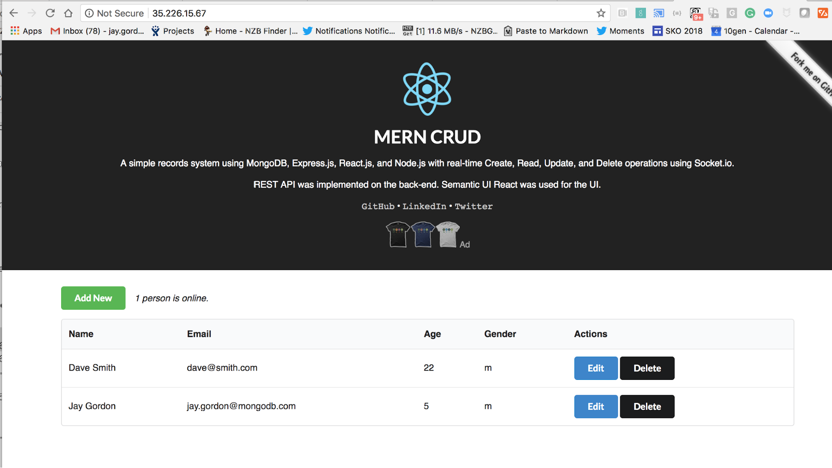Viewport: 832px width, 468px height.
Task: Click the Add New button
Action: pyautogui.click(x=93, y=298)
